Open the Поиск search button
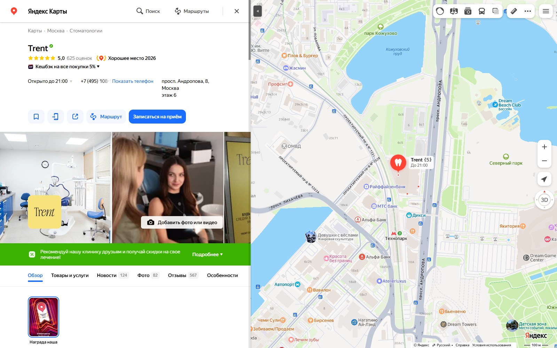The width and height of the screenshot is (557, 348). coord(148,11)
